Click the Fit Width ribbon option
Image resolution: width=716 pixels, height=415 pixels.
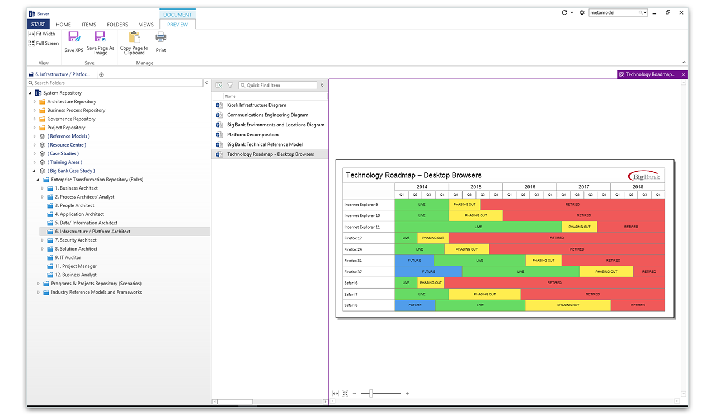(x=42, y=34)
